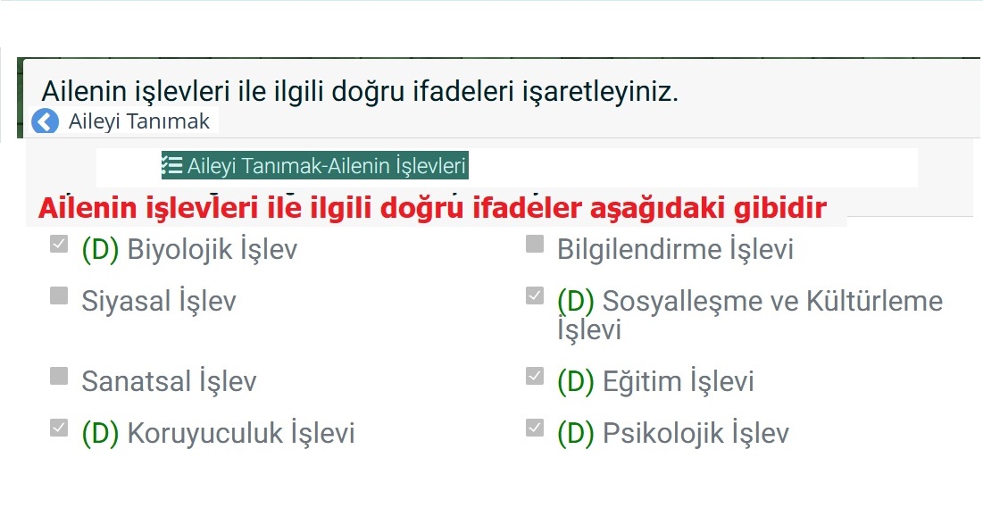Open the Aileyi Tanımak-Ailenin İşlevleri tab
This screenshot has height=516, width=983.
326,166
